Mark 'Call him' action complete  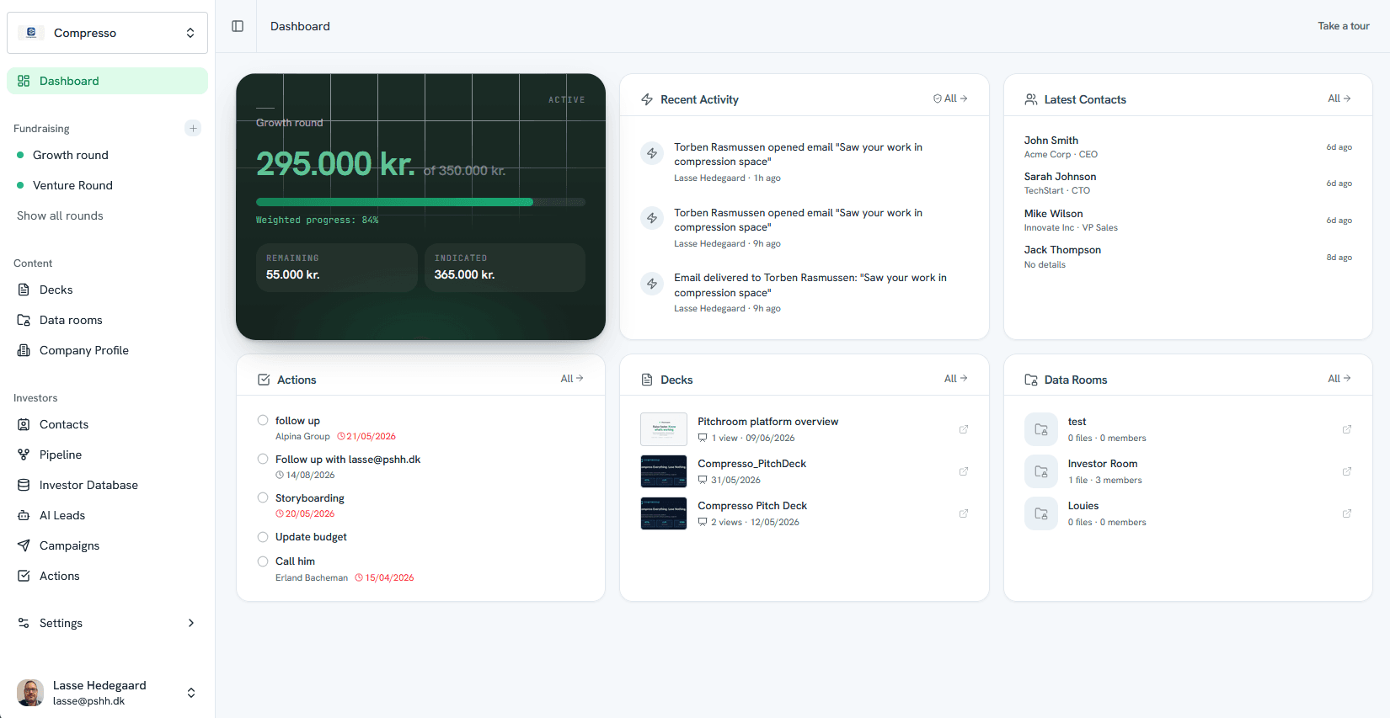[x=263, y=561]
